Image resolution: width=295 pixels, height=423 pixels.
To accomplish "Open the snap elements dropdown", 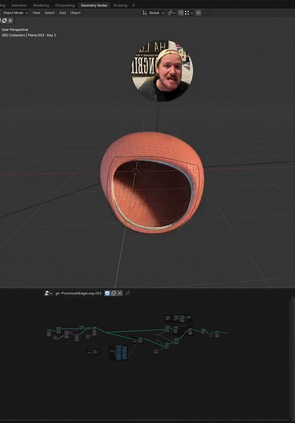I will point(188,13).
